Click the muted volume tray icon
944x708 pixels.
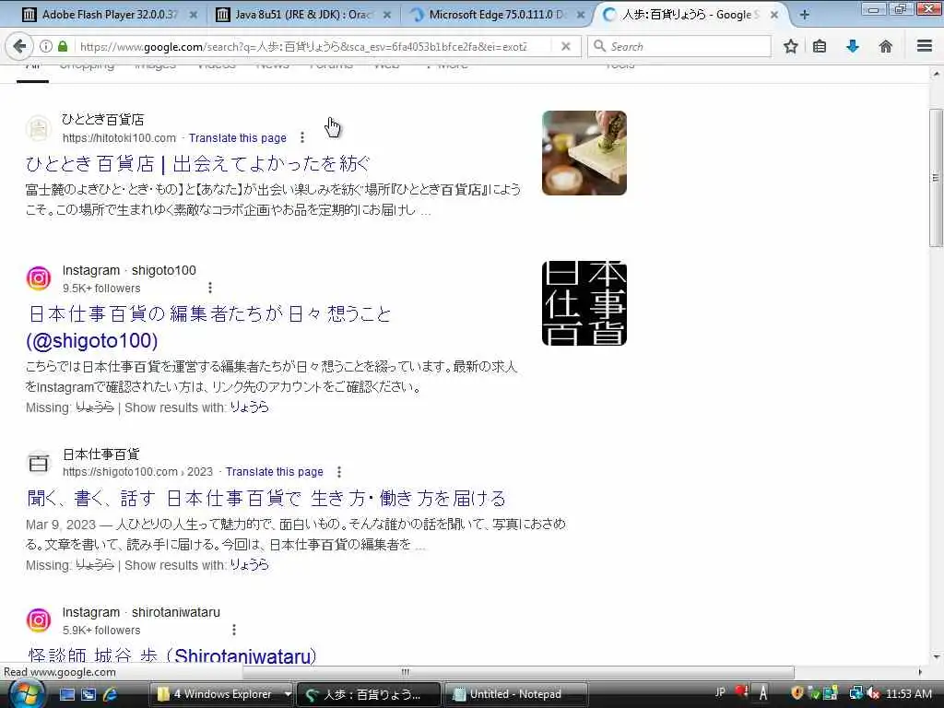874,694
